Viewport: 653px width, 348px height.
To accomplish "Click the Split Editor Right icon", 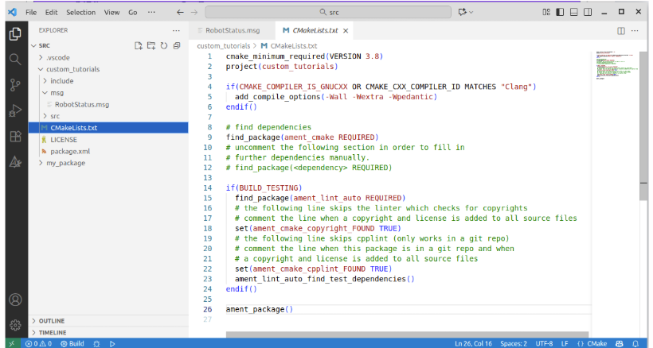I will tap(621, 30).
